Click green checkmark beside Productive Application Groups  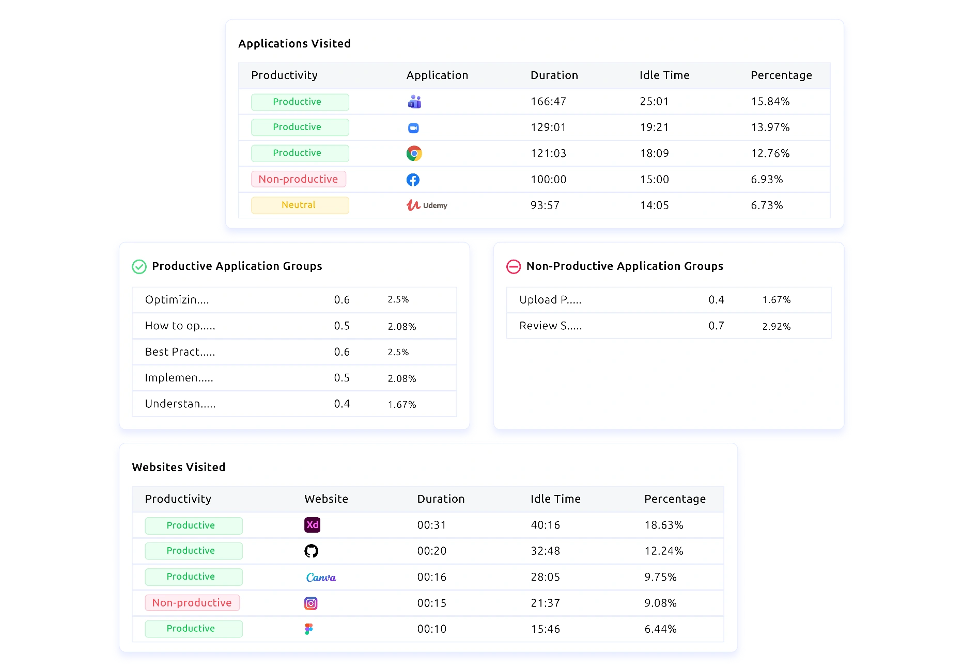[139, 266]
